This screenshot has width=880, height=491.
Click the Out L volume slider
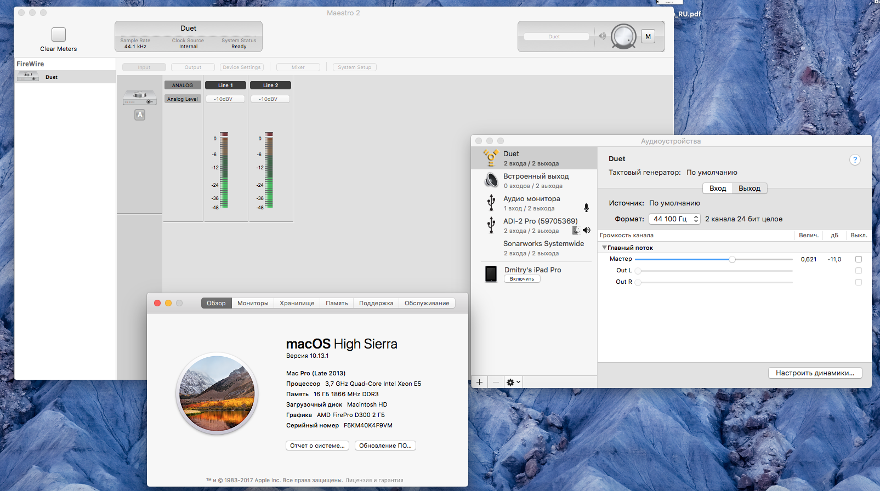coord(714,271)
